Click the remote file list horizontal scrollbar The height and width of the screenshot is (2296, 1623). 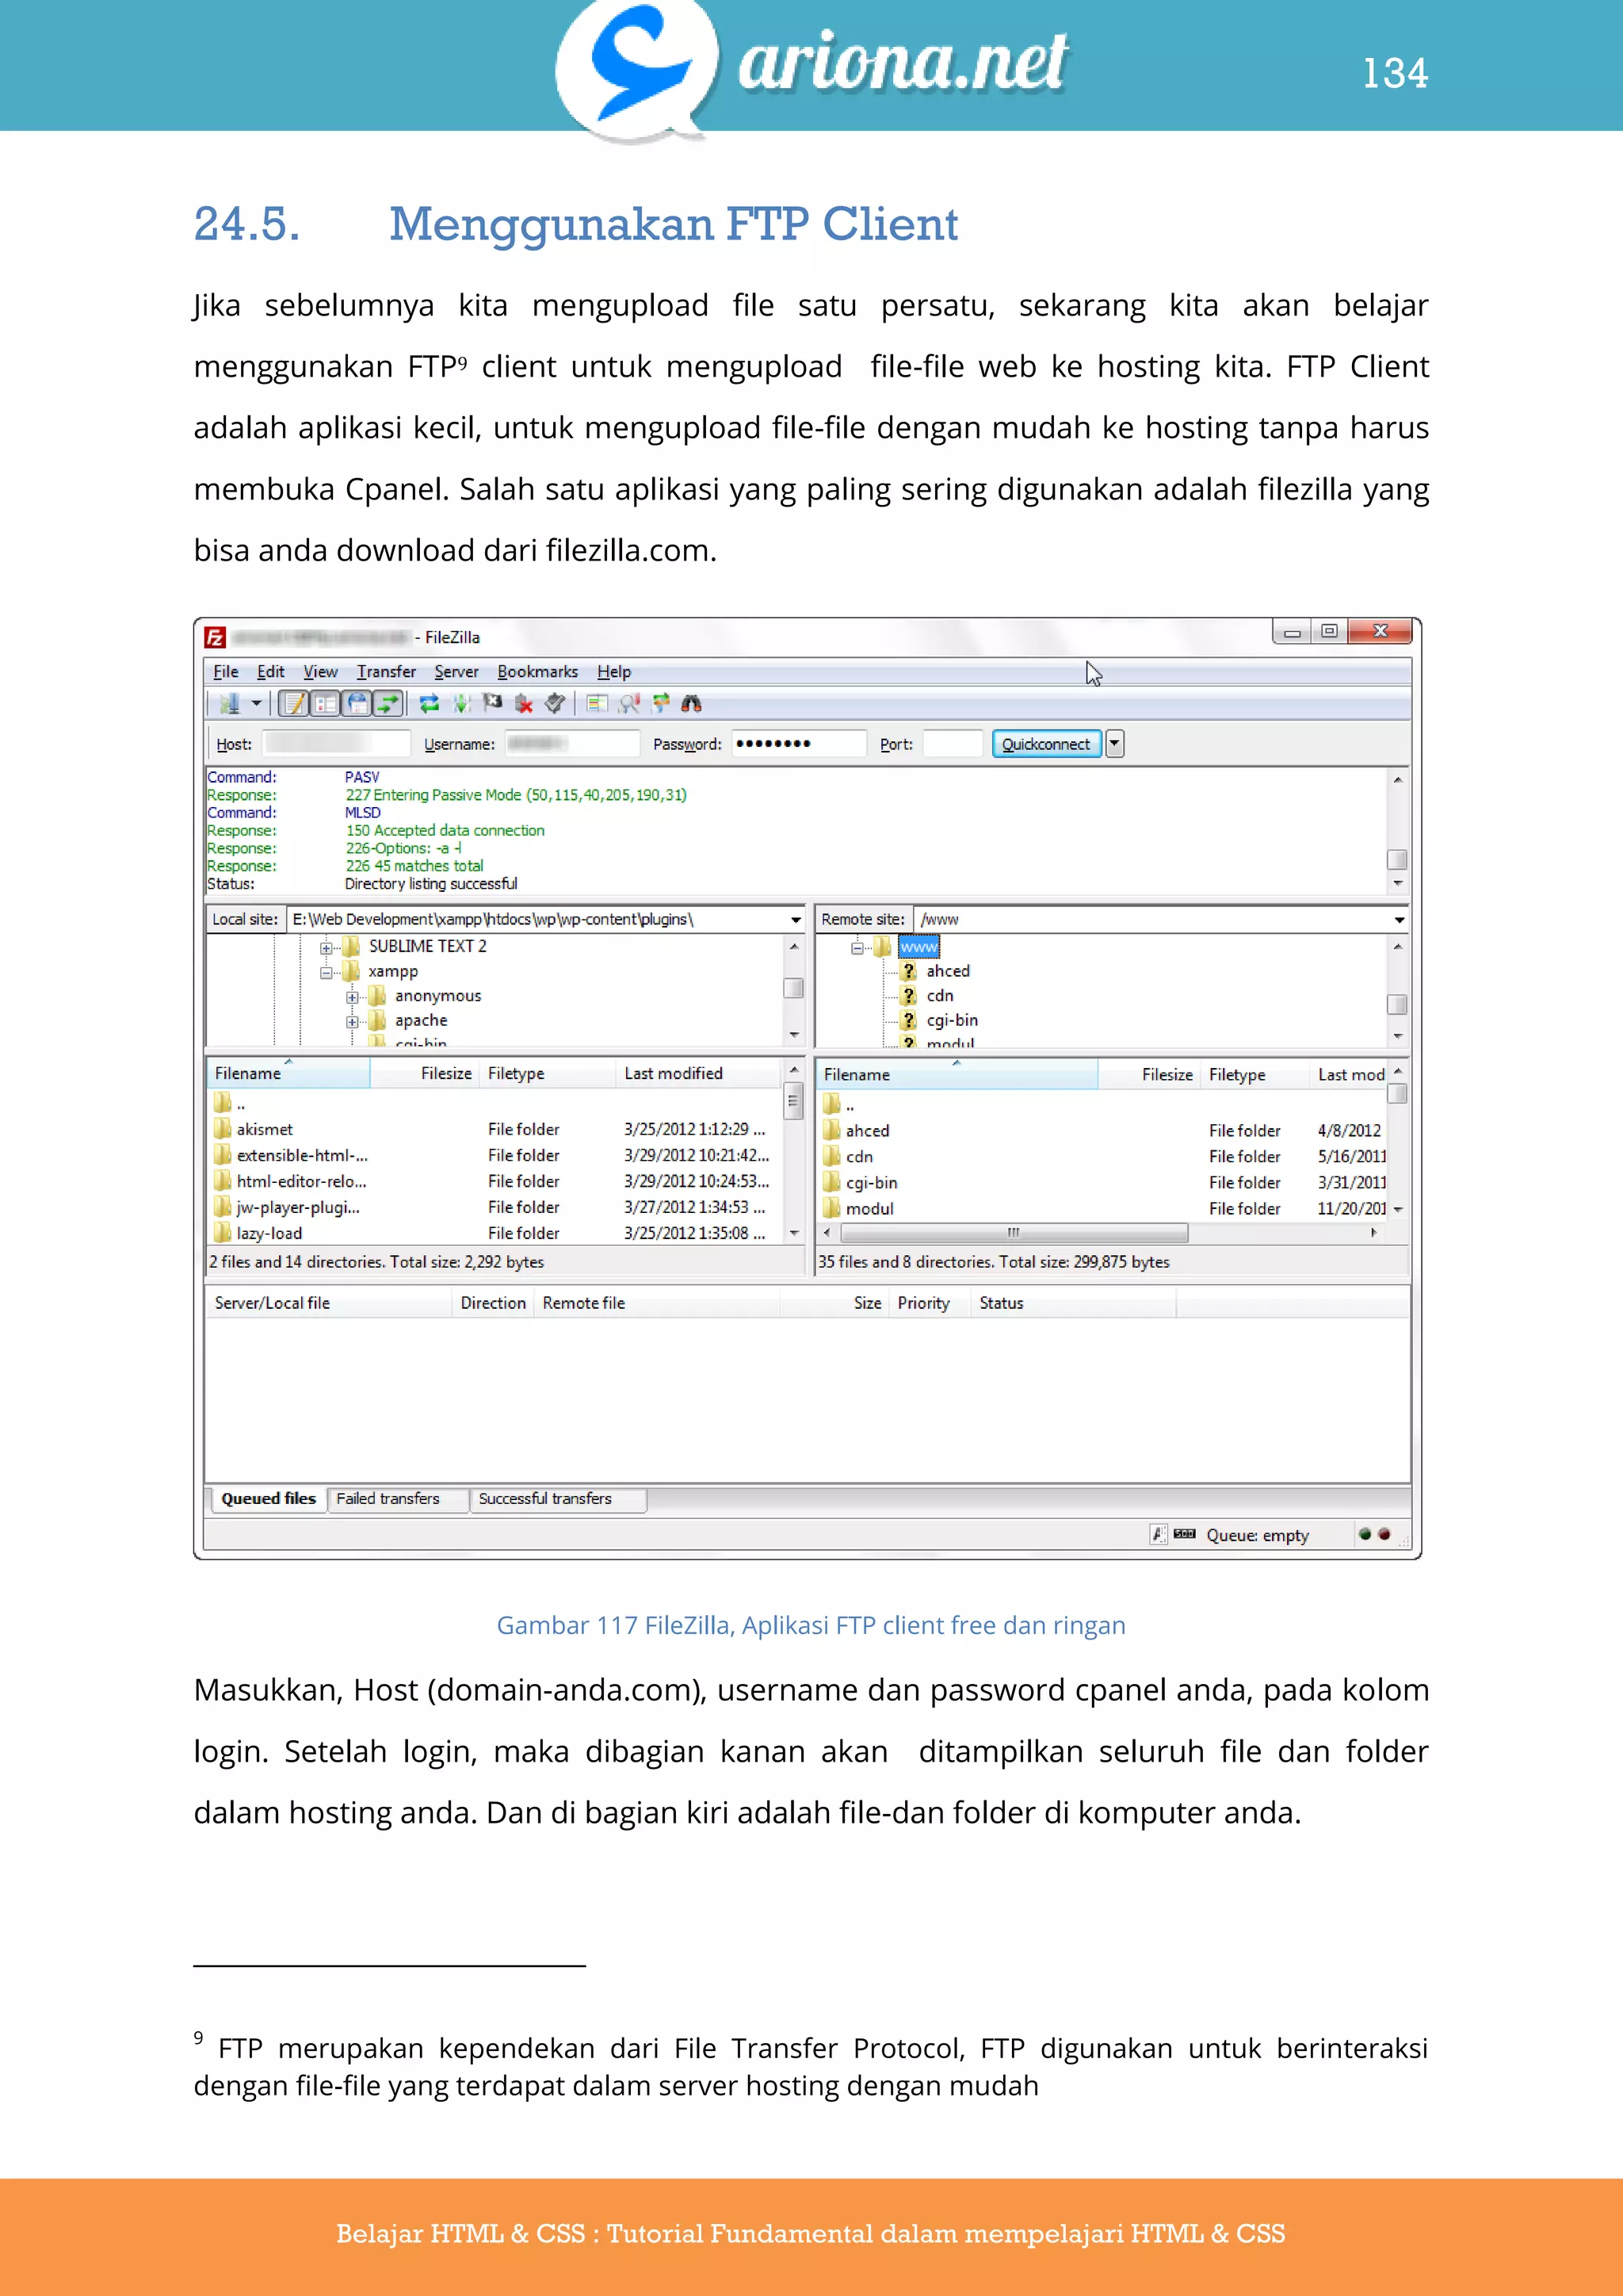point(1014,1233)
